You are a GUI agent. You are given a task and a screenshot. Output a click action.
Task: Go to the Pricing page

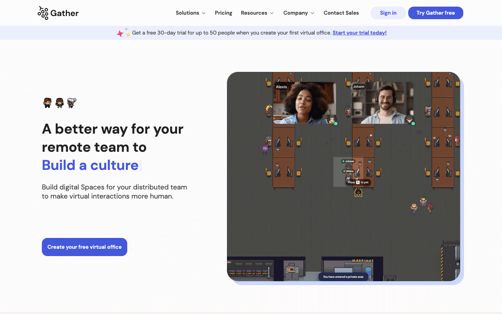click(223, 13)
